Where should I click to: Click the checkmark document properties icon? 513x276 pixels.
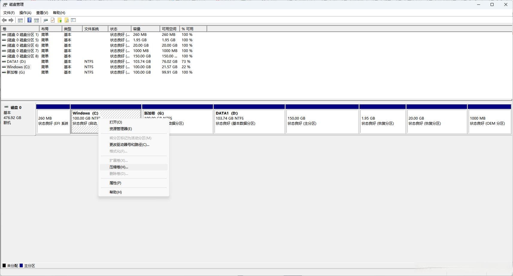(x=53, y=20)
